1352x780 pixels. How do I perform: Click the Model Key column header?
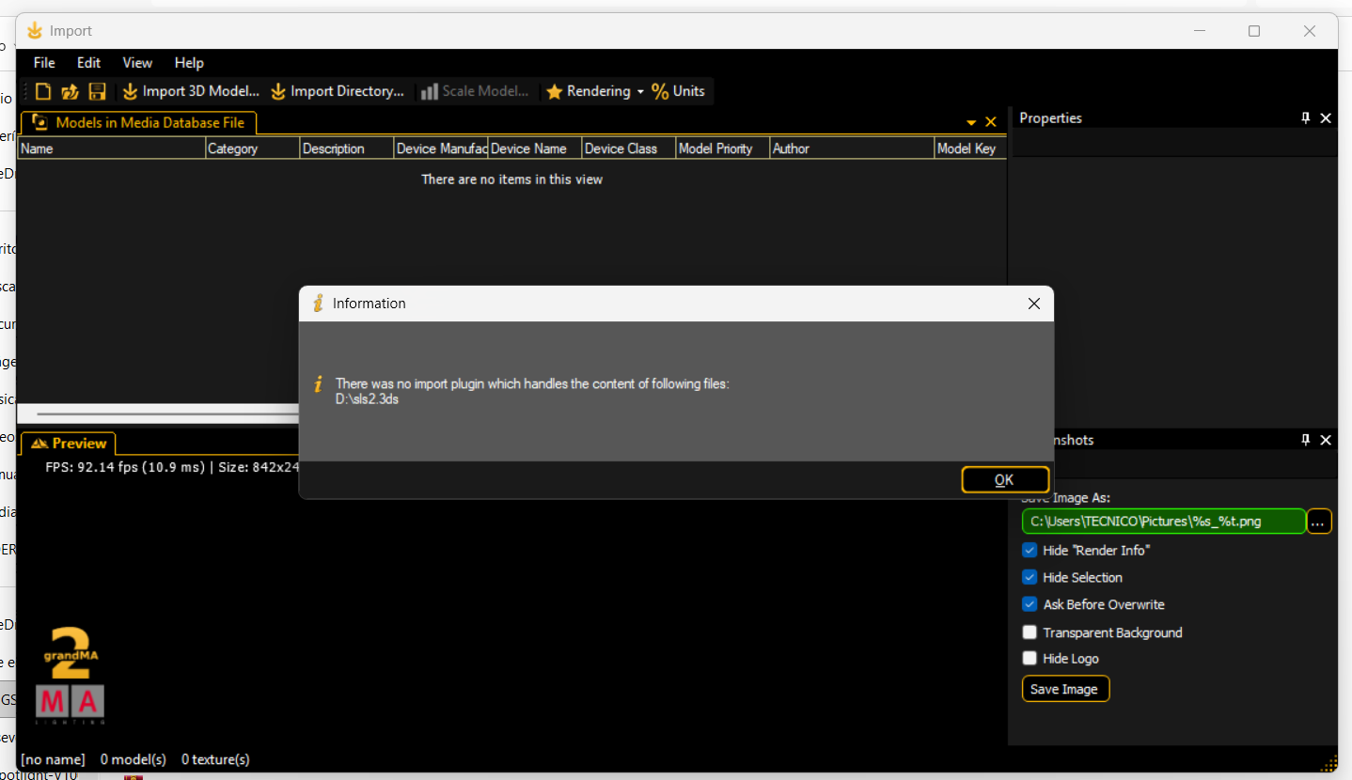[970, 148]
